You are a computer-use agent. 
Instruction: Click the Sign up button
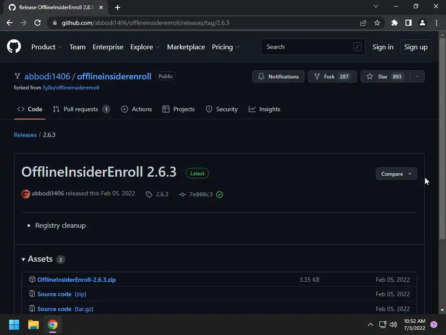416,47
